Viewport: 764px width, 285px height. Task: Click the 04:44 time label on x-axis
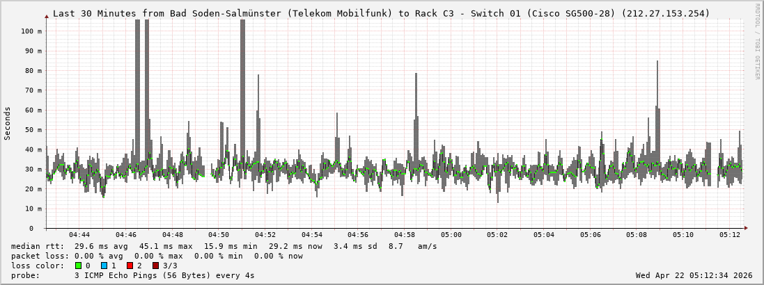point(79,235)
